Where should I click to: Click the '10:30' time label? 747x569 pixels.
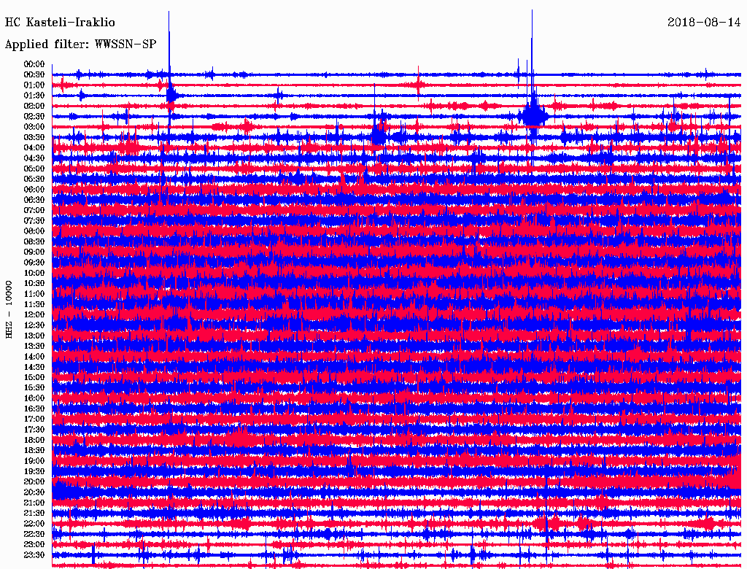pyautogui.click(x=34, y=283)
